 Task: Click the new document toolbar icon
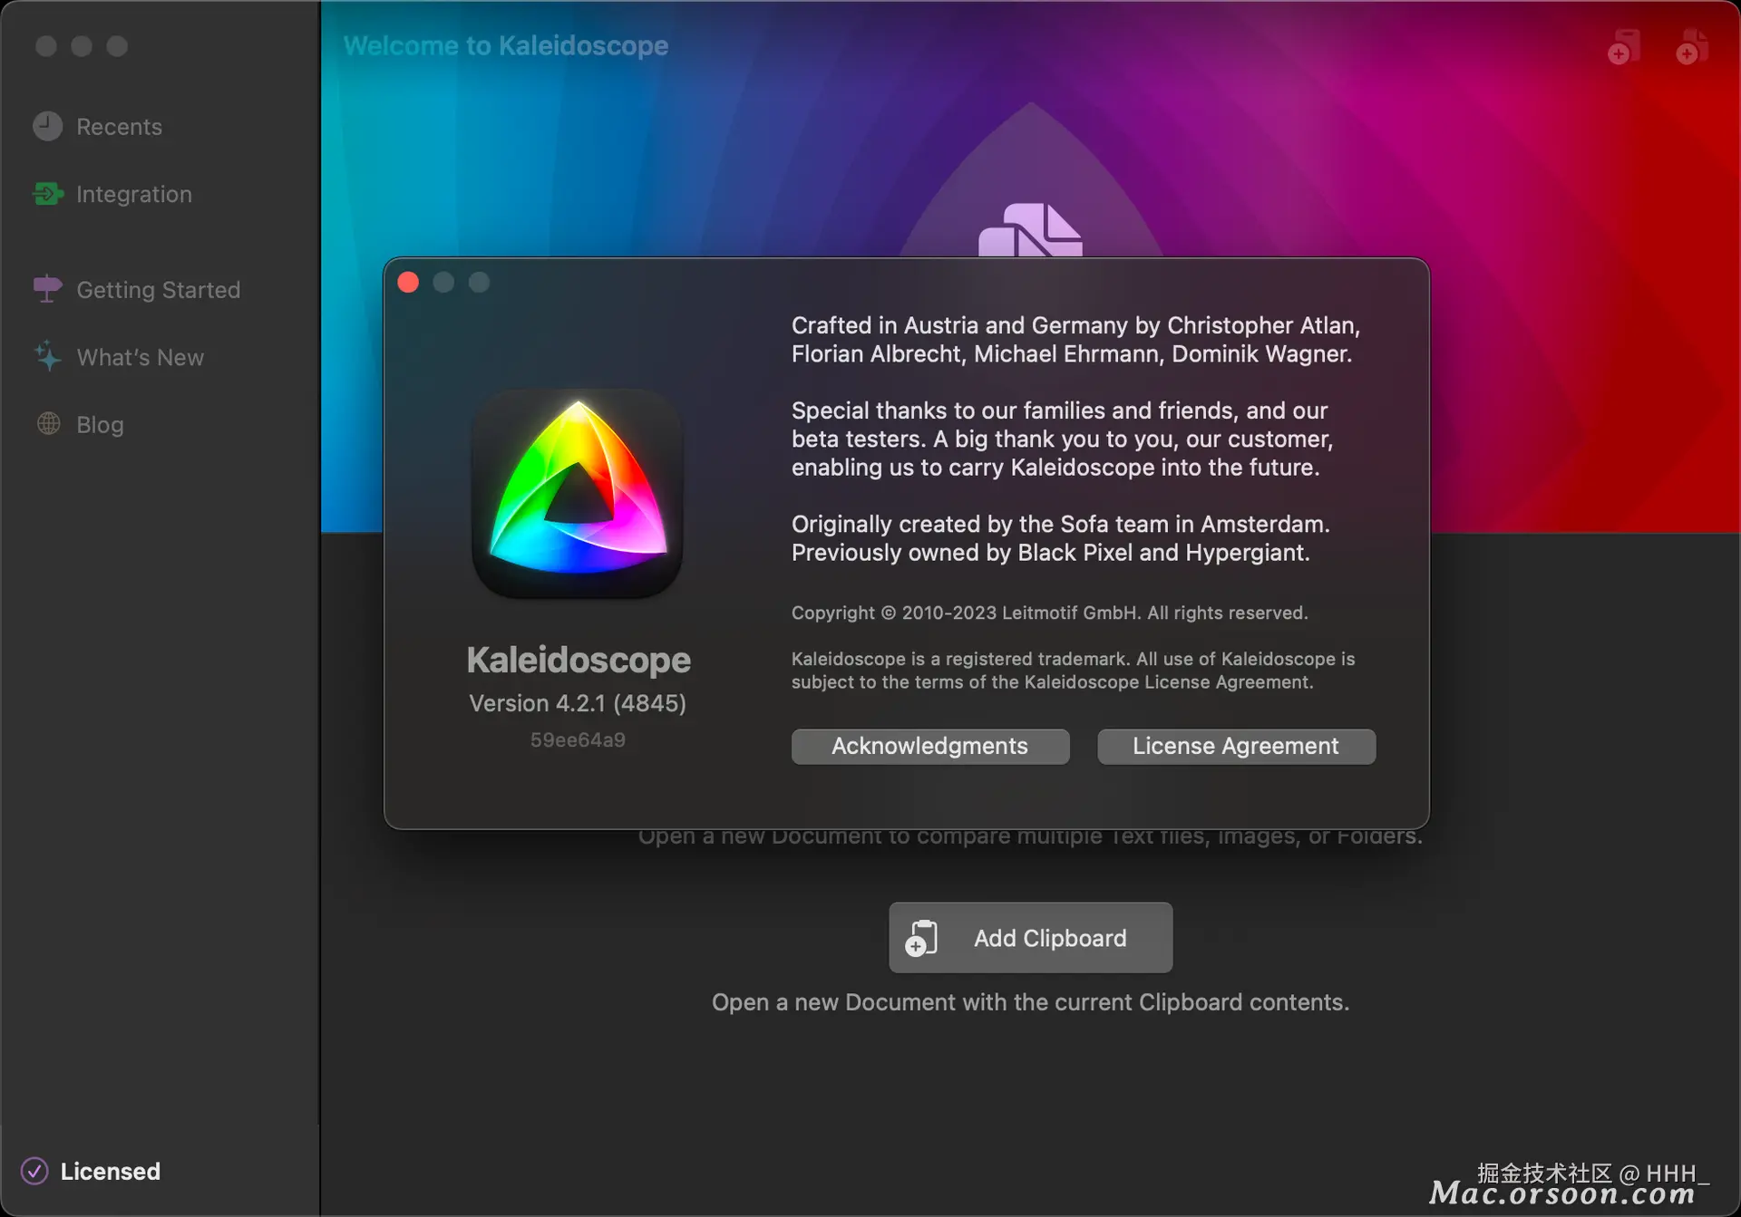tap(1692, 47)
